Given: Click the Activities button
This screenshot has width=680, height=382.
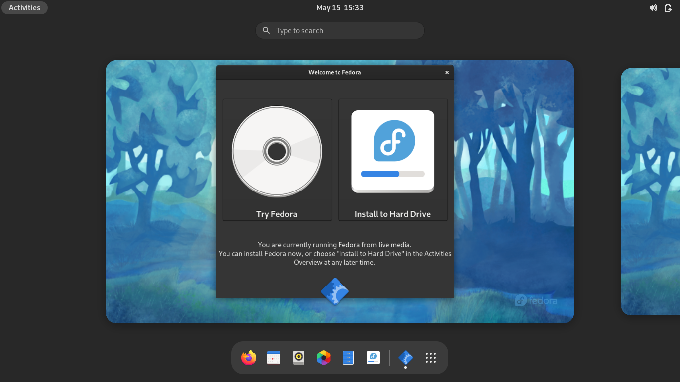Looking at the screenshot, I should [24, 8].
